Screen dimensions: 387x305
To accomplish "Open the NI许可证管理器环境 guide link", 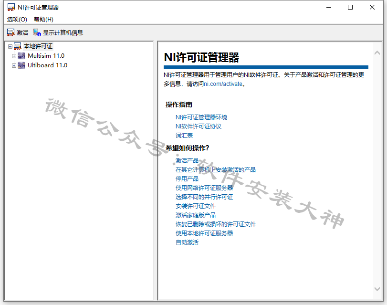I will [201, 117].
